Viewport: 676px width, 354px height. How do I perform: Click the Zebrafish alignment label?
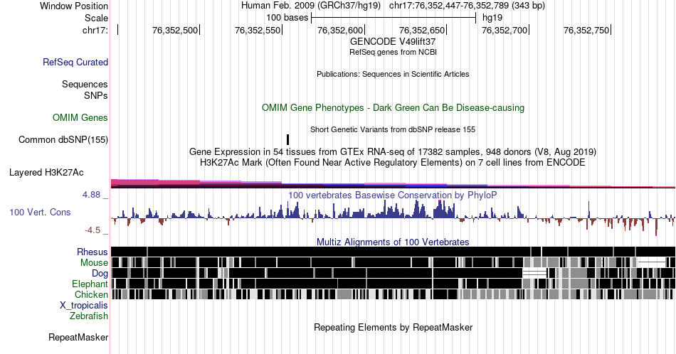pos(89,316)
